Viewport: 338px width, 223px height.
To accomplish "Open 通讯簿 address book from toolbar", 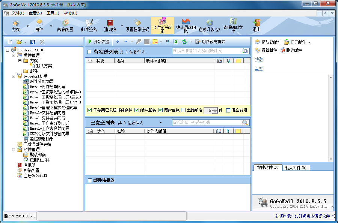I will 110,25.
